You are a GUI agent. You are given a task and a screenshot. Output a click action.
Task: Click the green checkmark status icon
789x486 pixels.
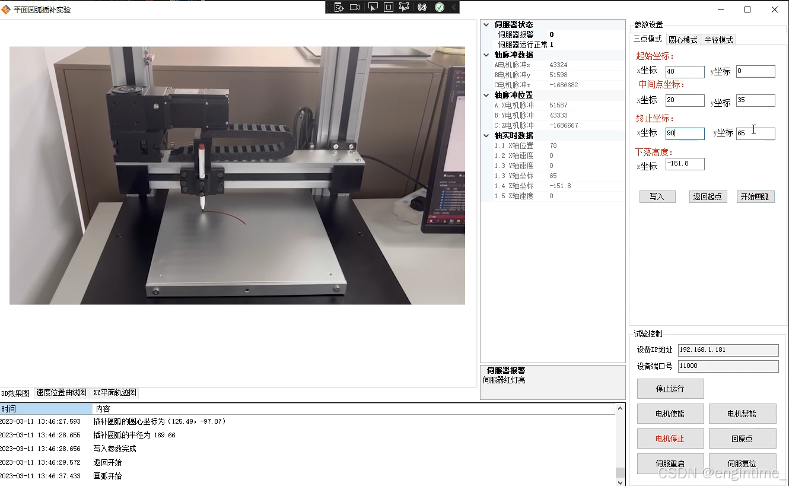click(x=440, y=7)
